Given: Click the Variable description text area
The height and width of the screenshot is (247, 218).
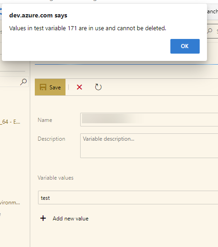Looking at the screenshot, I should (149, 146).
